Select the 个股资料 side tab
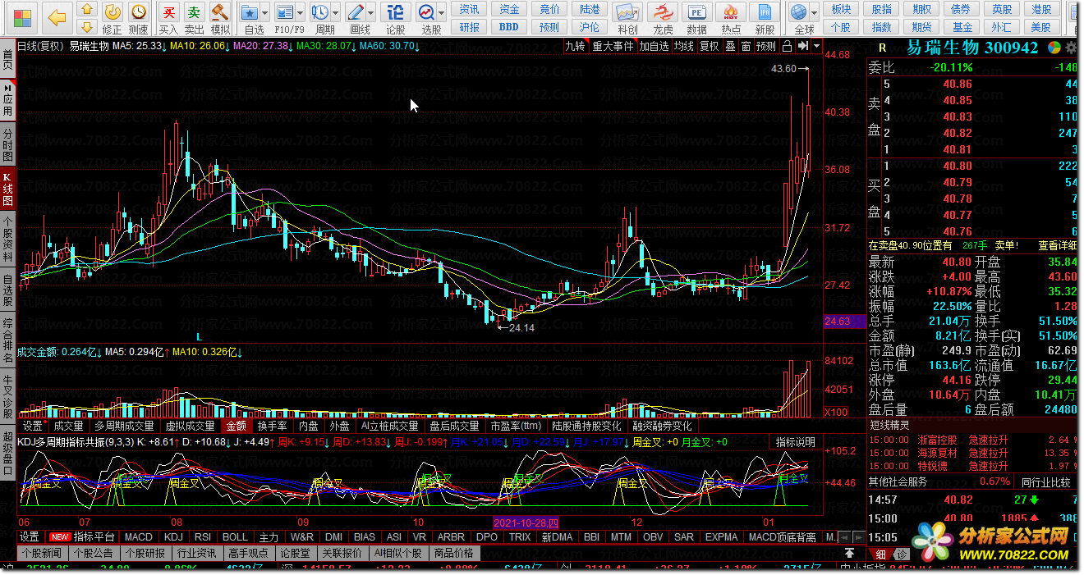The width and height of the screenshot is (1084, 575). point(7,238)
